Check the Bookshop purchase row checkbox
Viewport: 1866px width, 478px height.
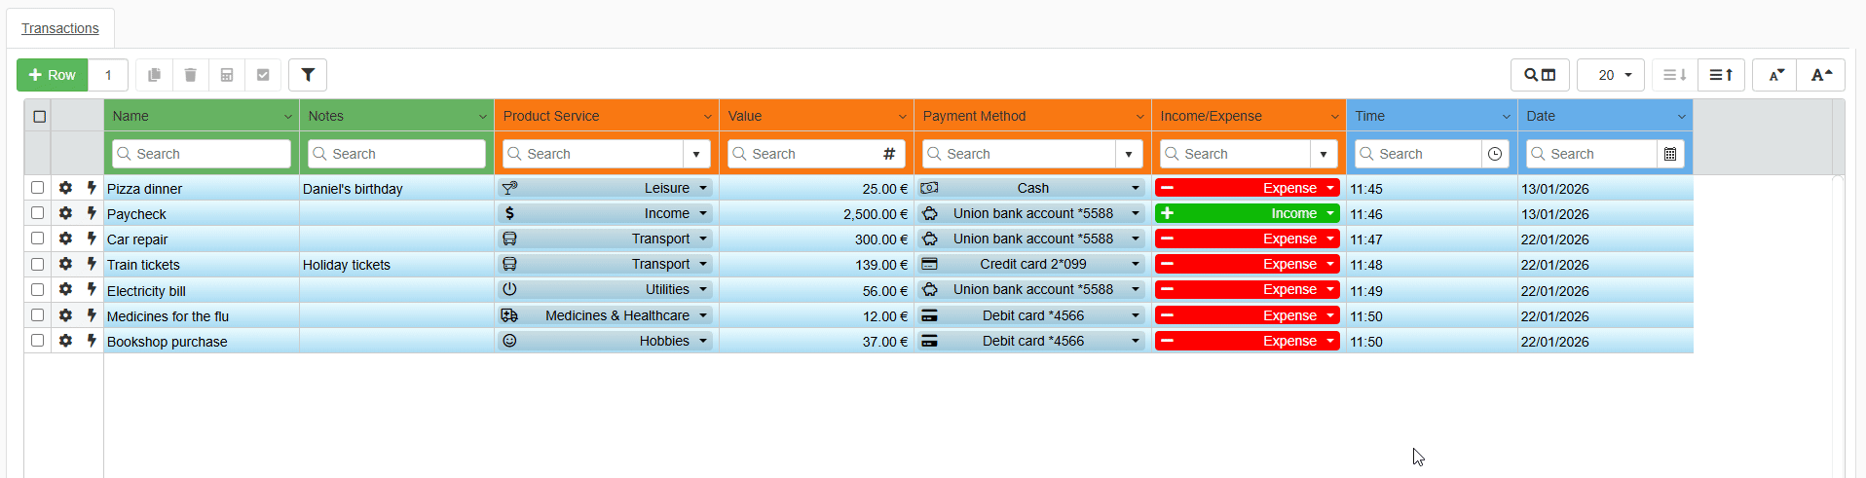tap(37, 341)
